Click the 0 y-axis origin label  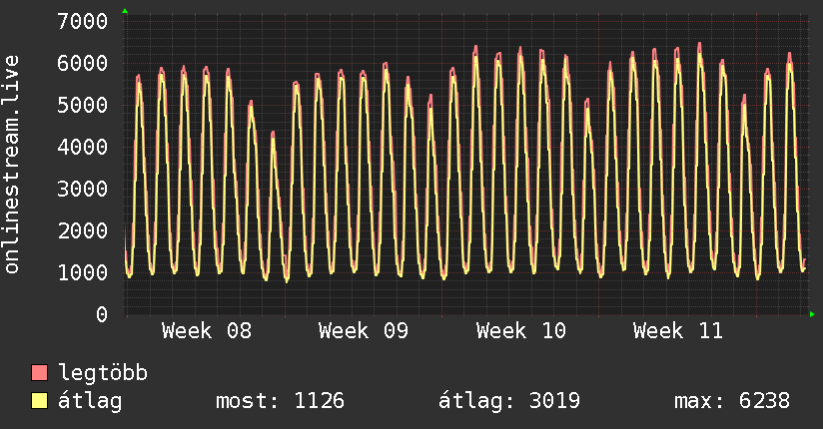(x=101, y=314)
